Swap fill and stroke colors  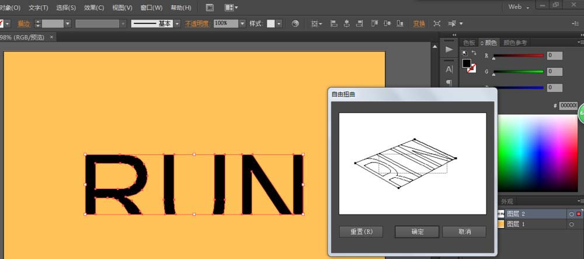tap(474, 53)
